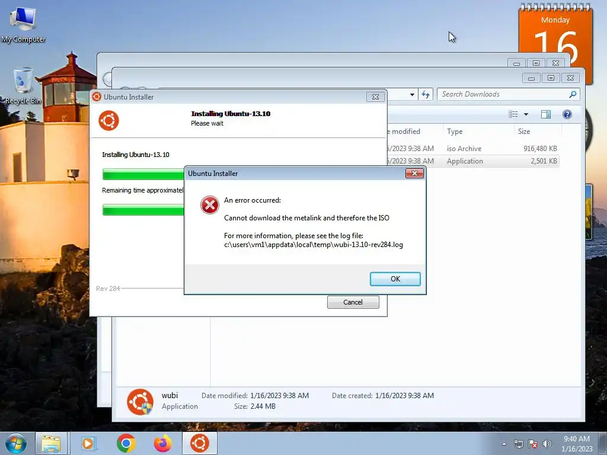Launch Firefox from taskbar
This screenshot has height=455, width=607.
(162, 443)
